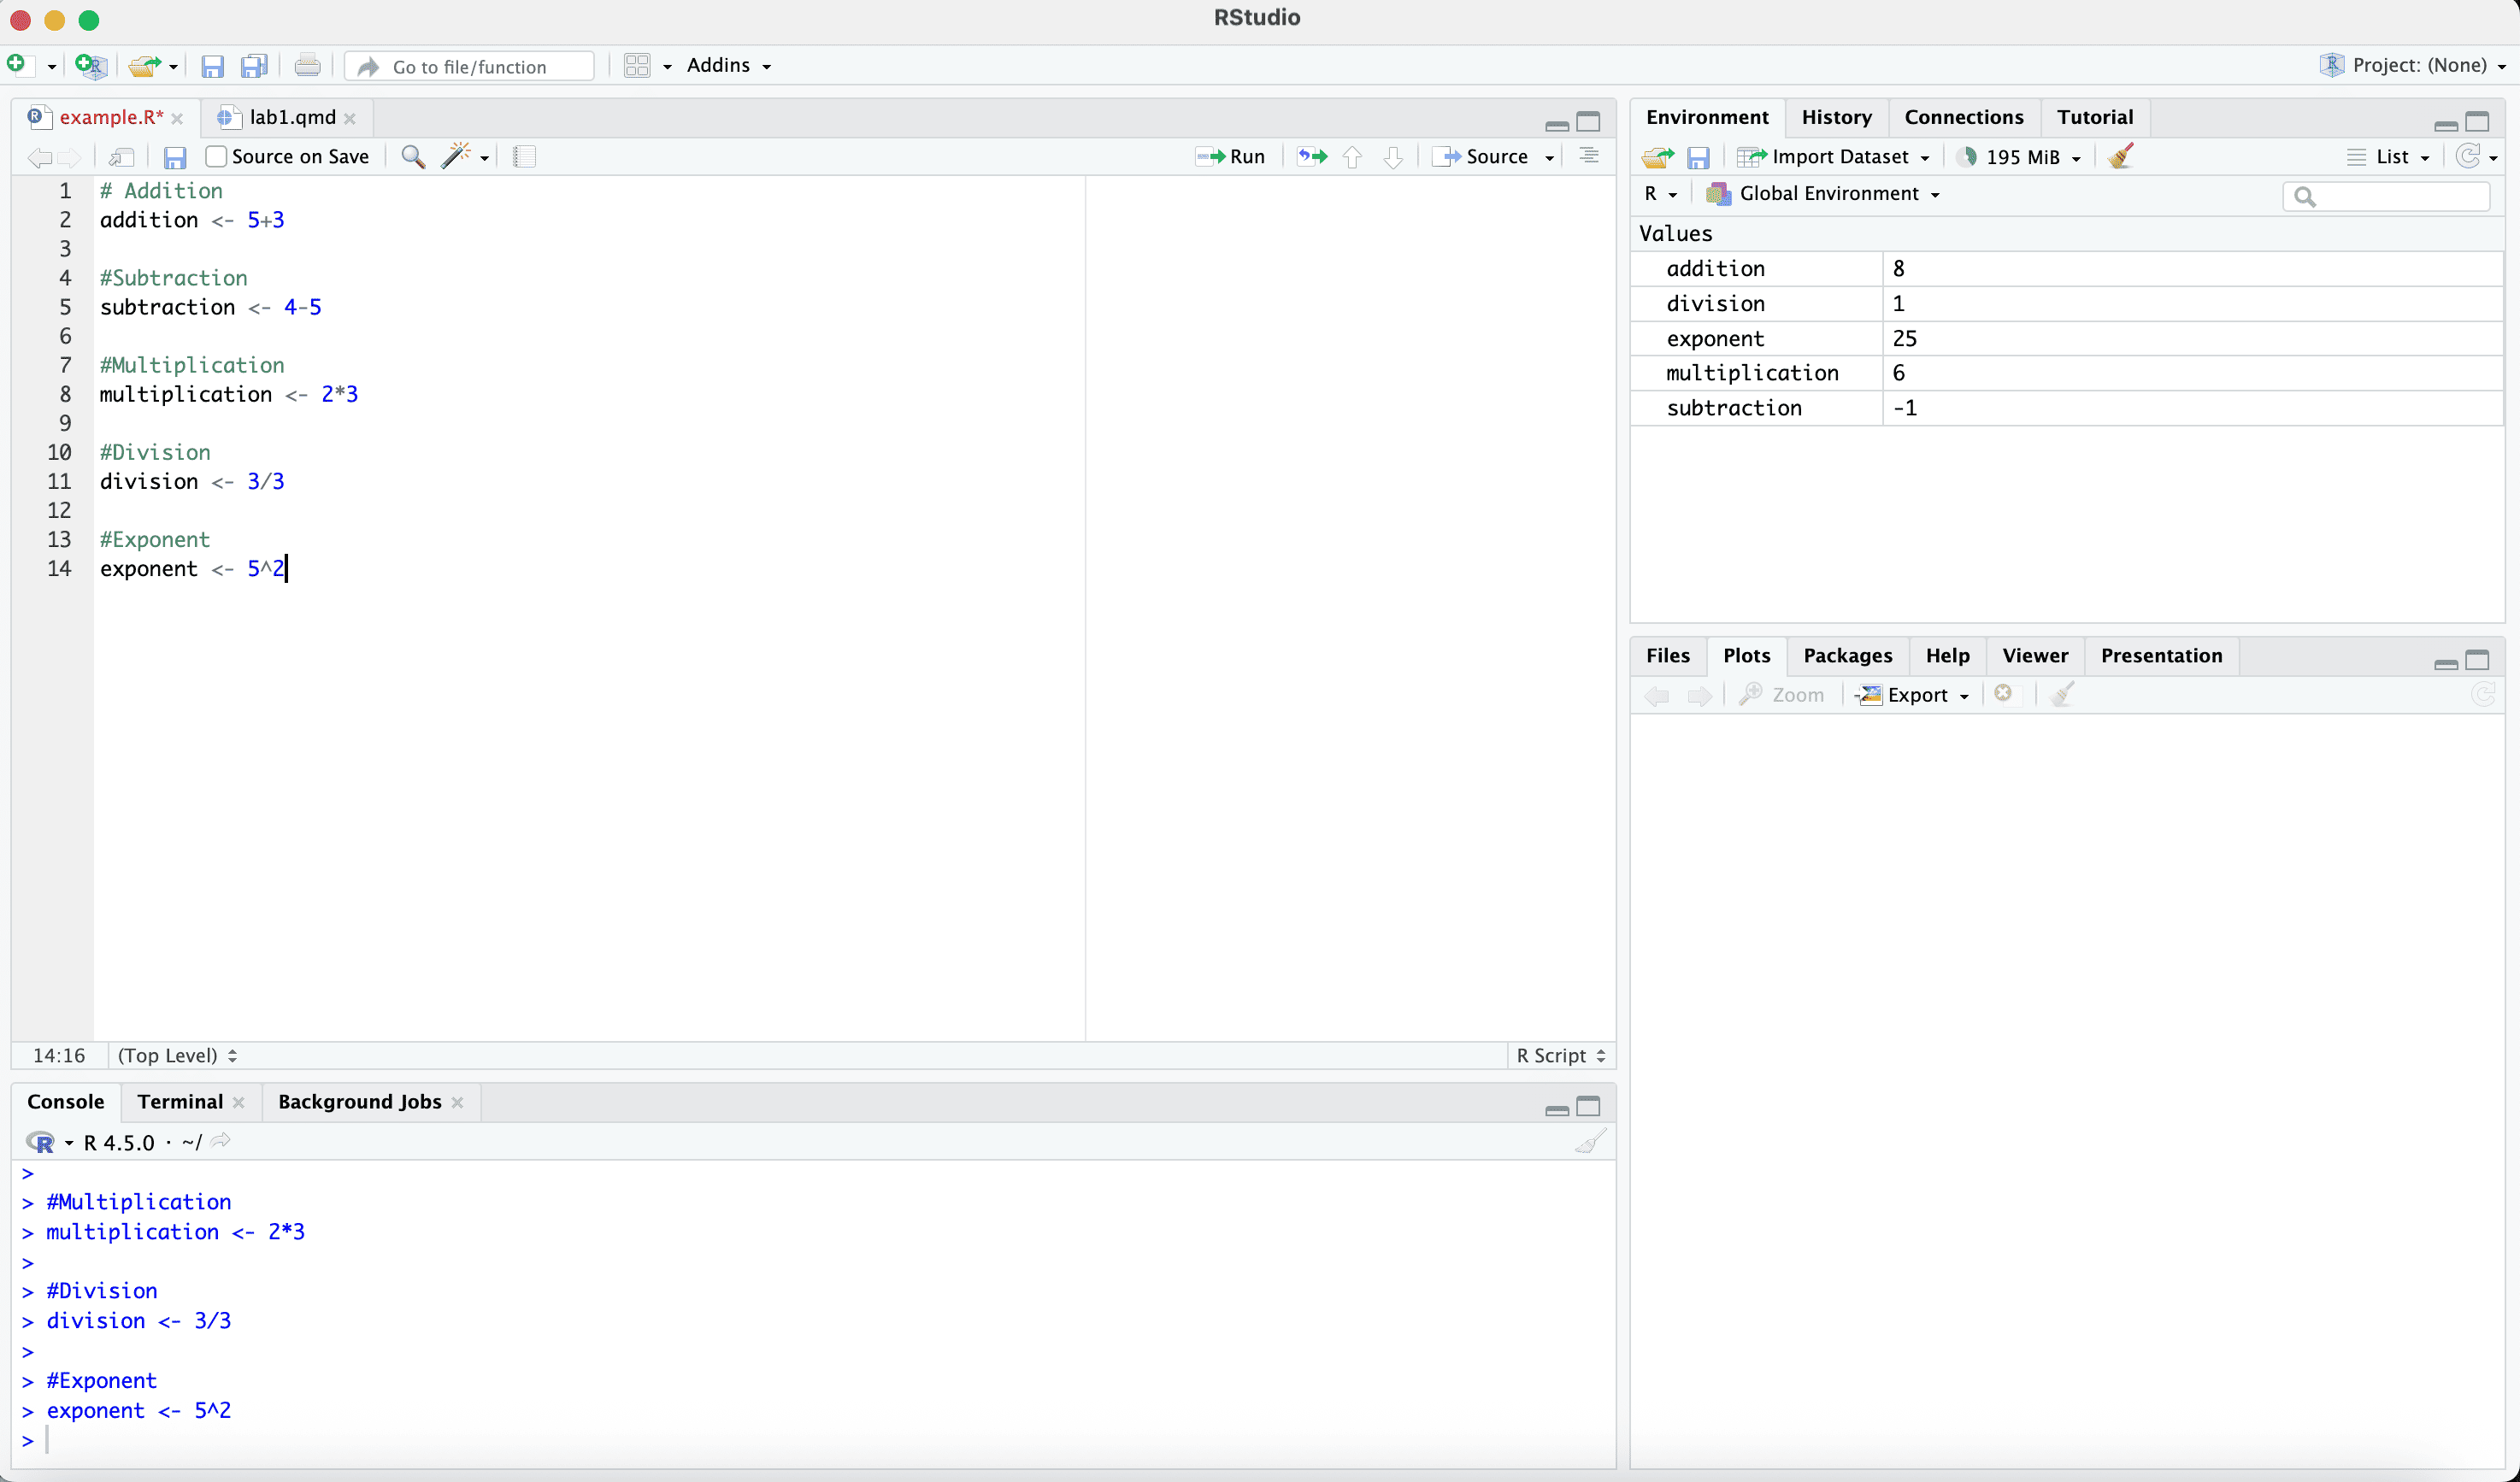Screen dimensions: 2520x1482
Task: Click the Go to file/function field
Action: 470,66
